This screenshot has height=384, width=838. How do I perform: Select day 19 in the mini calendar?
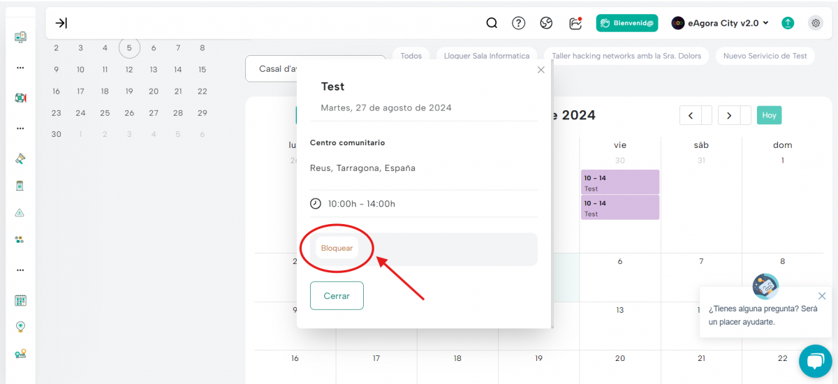(x=129, y=91)
